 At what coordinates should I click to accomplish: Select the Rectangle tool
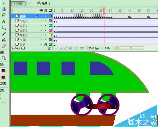(4, 28)
